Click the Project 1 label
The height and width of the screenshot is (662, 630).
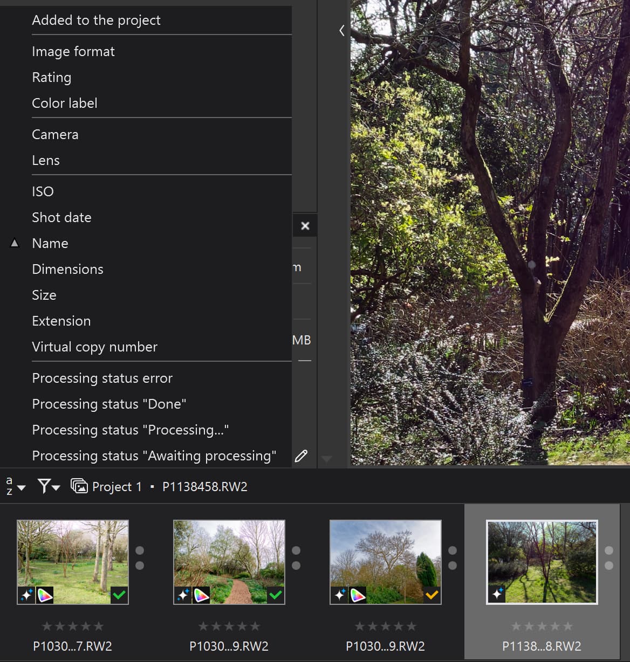(117, 487)
